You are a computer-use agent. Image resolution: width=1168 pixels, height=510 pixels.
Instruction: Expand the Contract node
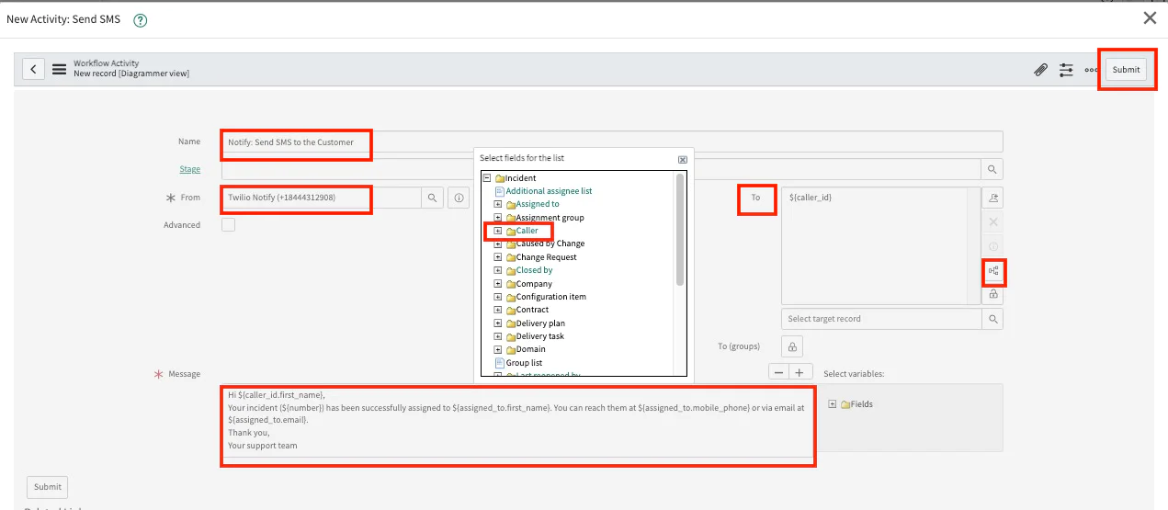[498, 310]
